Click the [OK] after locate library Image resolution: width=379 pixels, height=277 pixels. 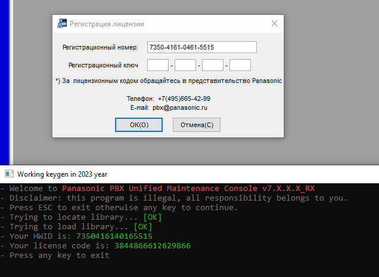tap(153, 217)
